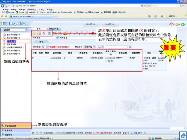Select the 原稿 sub-tab
The height and width of the screenshot is (140, 187).
click(x=41, y=42)
